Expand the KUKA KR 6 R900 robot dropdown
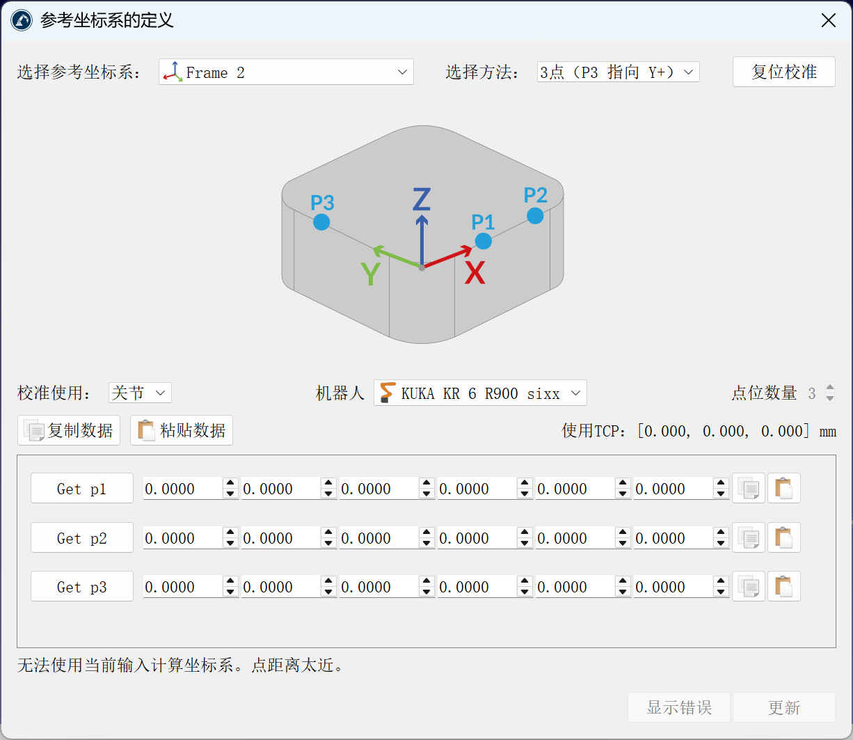This screenshot has width=853, height=740. tap(480, 393)
